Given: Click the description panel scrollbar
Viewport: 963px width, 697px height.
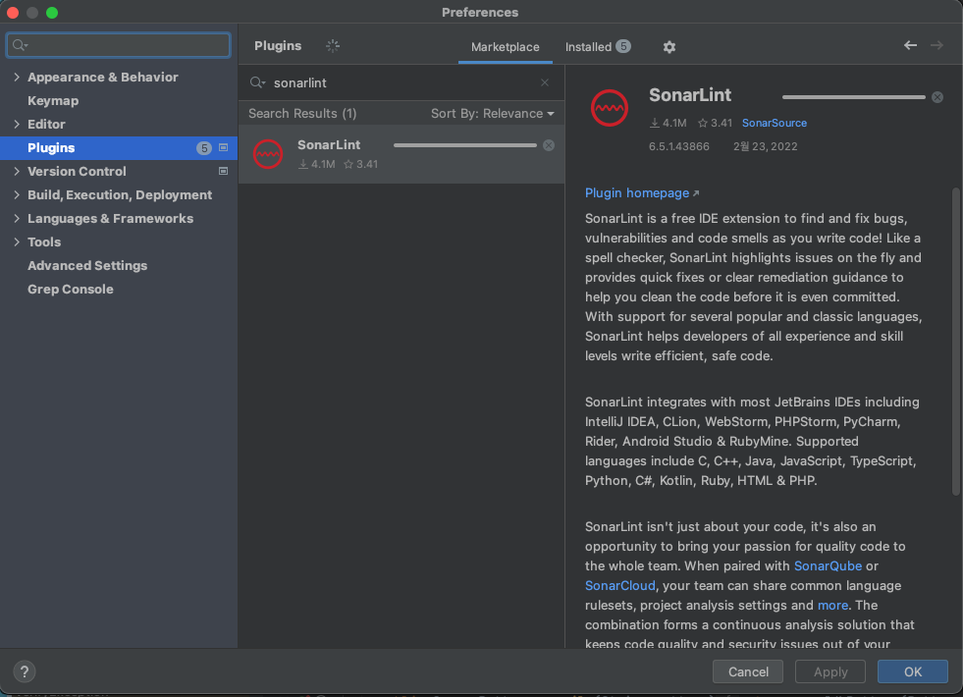Looking at the screenshot, I should (x=955, y=342).
